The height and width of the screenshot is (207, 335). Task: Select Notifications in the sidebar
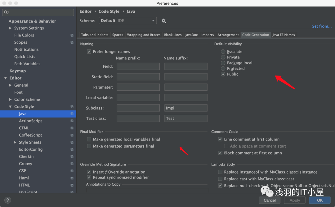(26, 50)
